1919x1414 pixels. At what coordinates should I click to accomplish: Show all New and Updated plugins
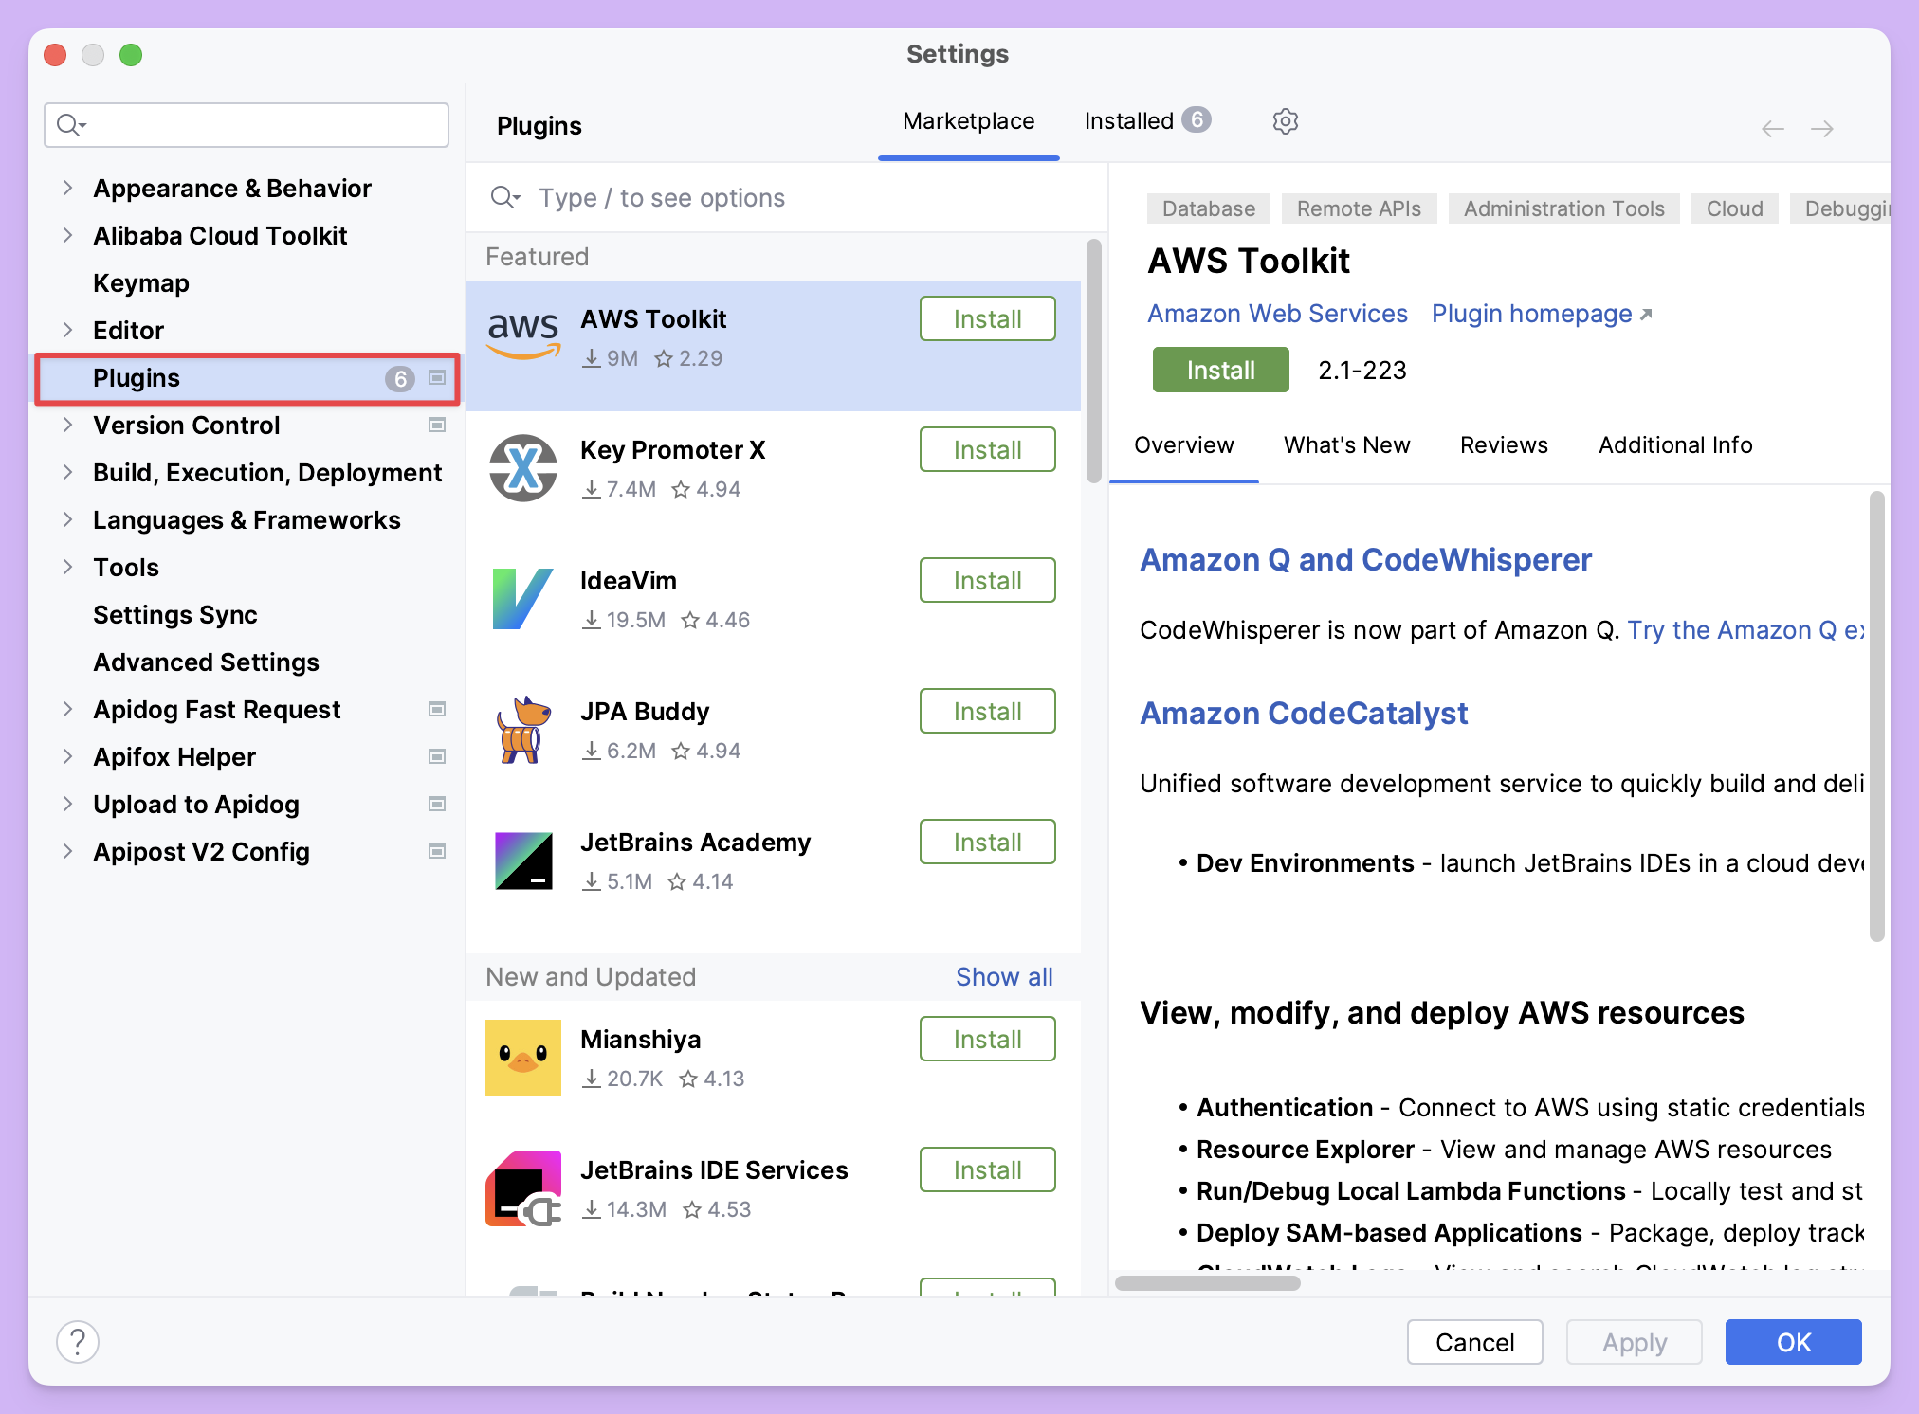[1004, 976]
